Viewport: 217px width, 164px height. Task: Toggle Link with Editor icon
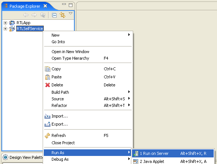tap(63, 15)
